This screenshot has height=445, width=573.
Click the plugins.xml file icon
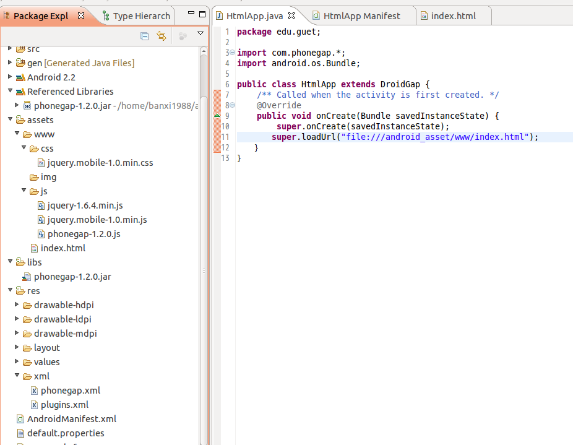pyautogui.click(x=34, y=405)
